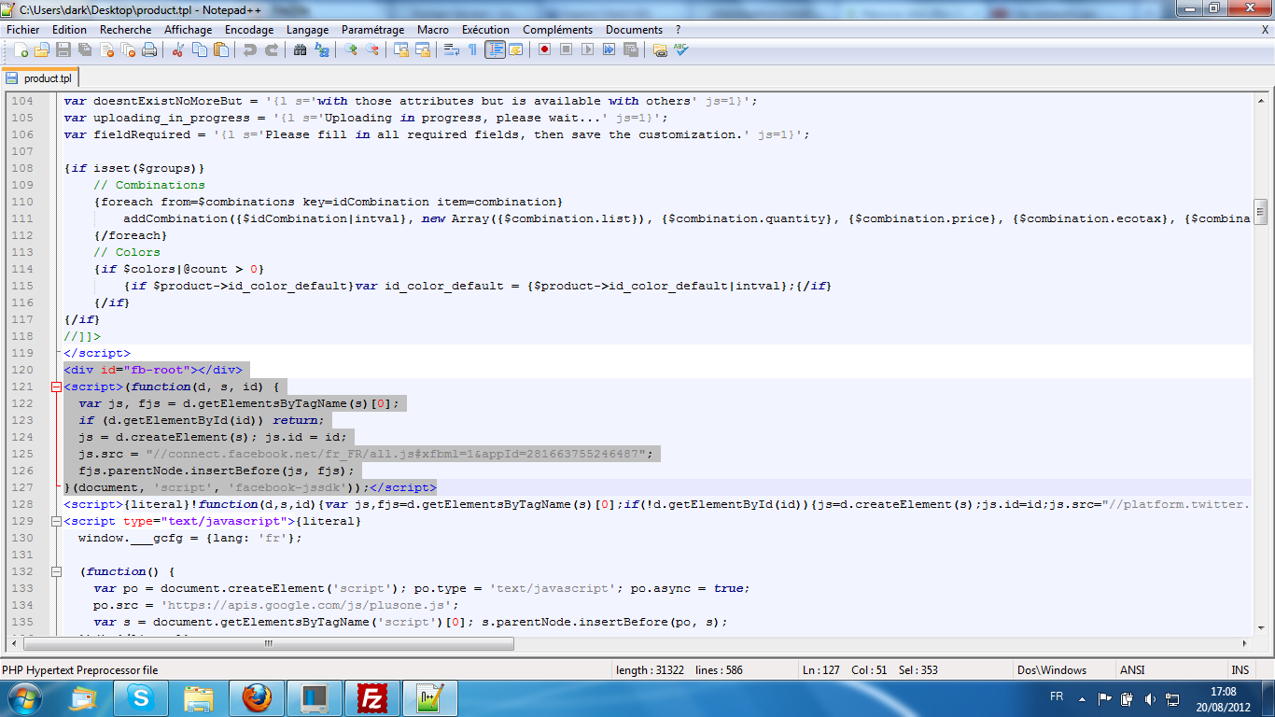Click the taskbar clock showing 17:08
This screenshot has width=1275, height=717.
click(1222, 692)
